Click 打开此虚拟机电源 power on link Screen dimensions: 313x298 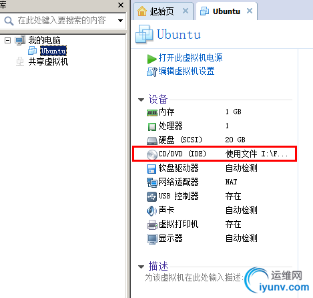(x=190, y=57)
